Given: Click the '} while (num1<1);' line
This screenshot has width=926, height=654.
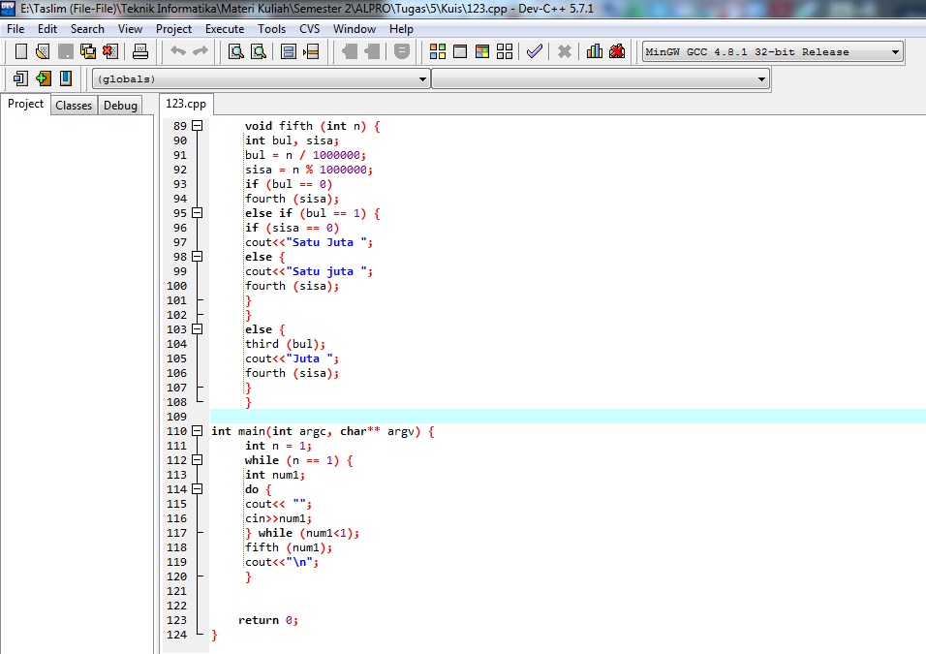Looking at the screenshot, I should click(x=302, y=533).
